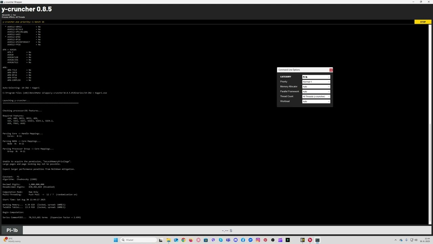Open Discord from the taskbar
Viewport: 433px width, 244px height.
[235, 240]
